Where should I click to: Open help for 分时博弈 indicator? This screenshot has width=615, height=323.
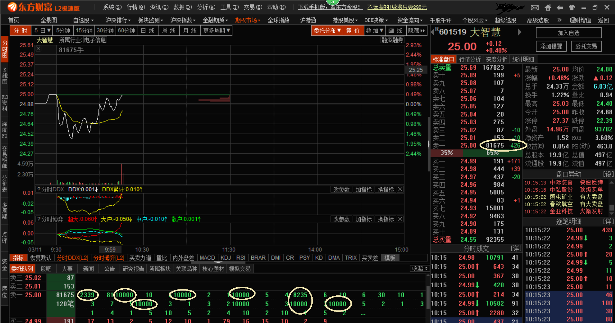[x=38, y=219]
